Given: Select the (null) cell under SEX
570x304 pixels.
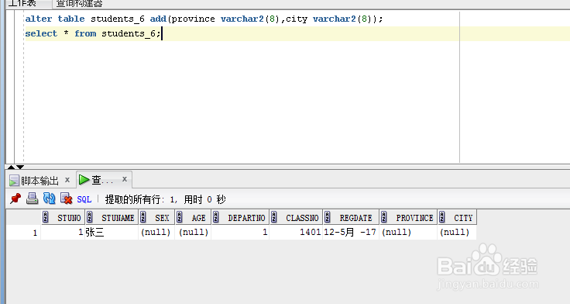Looking at the screenshot, I should 156,233.
